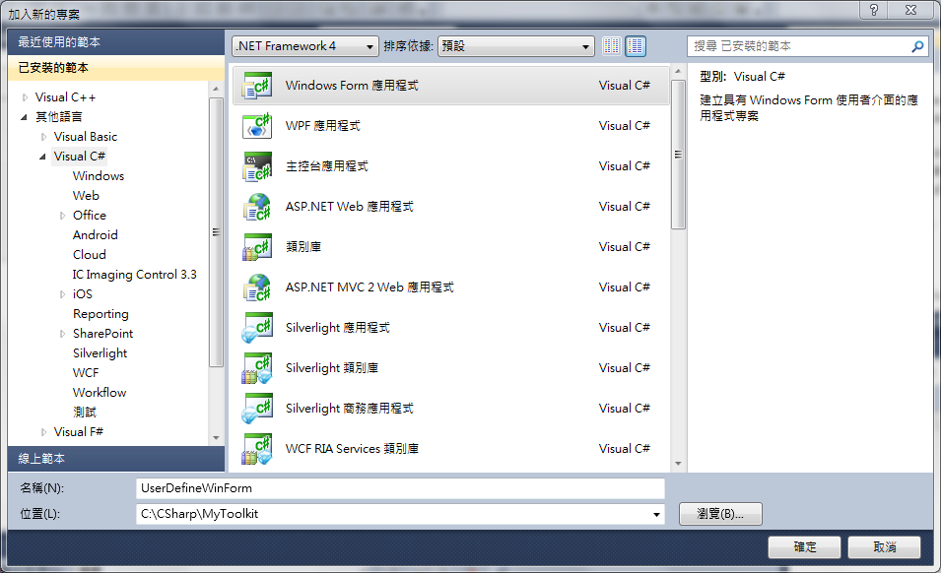This screenshot has width=941, height=573.
Task: Select the WCF tree item
Action: [x=86, y=373]
